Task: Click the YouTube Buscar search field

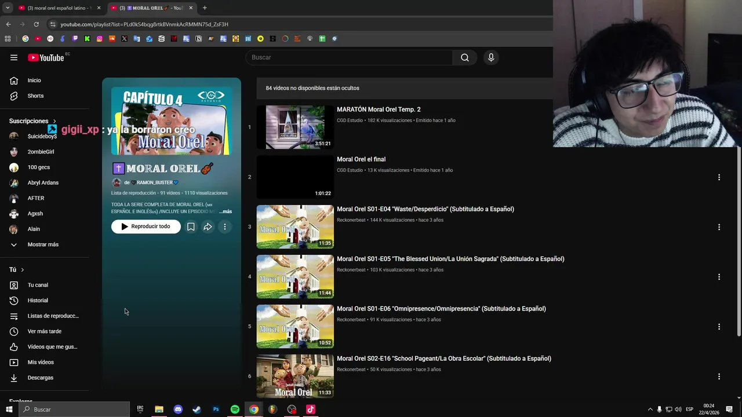Action: (x=349, y=57)
